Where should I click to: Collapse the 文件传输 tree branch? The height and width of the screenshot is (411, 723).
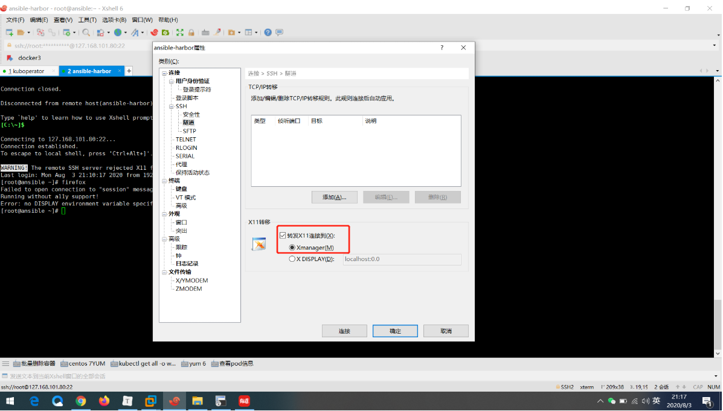pyautogui.click(x=164, y=271)
